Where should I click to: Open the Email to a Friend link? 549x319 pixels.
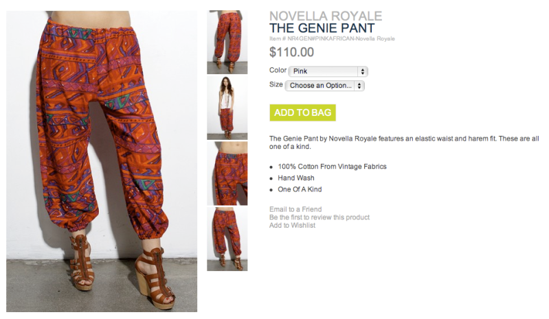point(295,209)
